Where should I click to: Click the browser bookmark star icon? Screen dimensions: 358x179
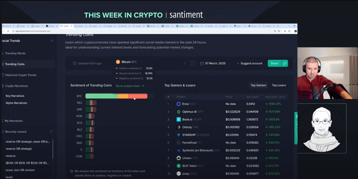[x=279, y=31]
